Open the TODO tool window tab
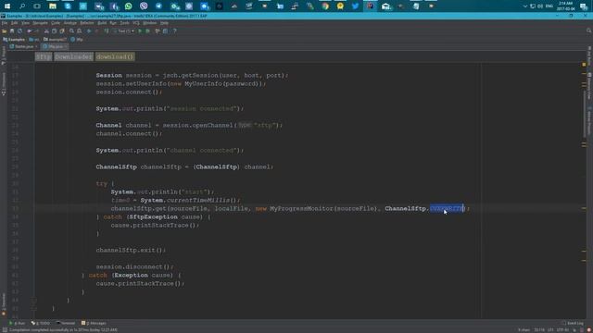593x333 pixels. click(x=41, y=323)
